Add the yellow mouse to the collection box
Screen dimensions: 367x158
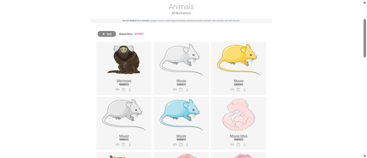click(x=238, y=89)
